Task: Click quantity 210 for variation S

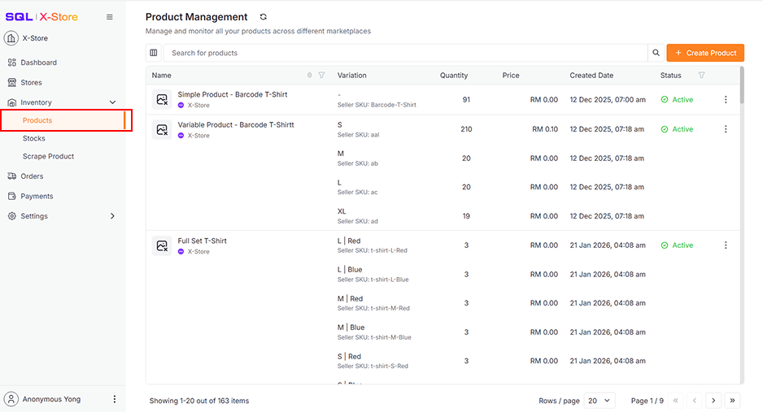Action: coord(466,129)
